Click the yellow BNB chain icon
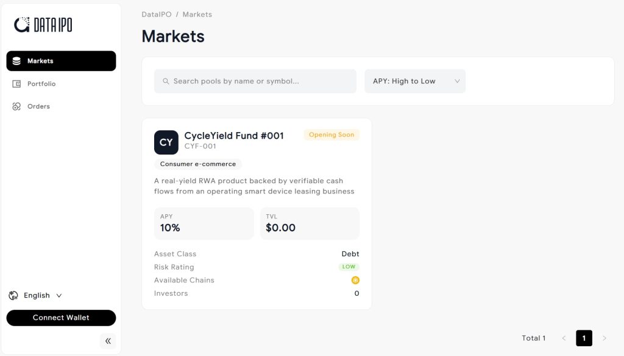The height and width of the screenshot is (356, 624). [355, 280]
